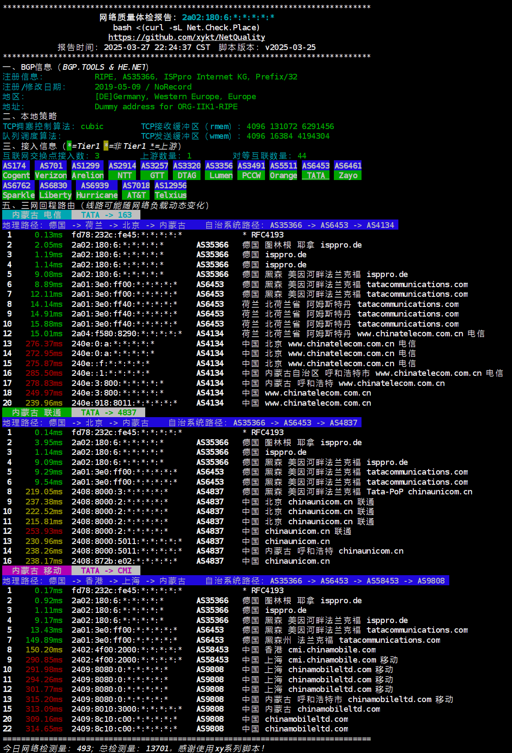Click the TATA -> 4837 route label
The width and height of the screenshot is (512, 753).
point(108,413)
